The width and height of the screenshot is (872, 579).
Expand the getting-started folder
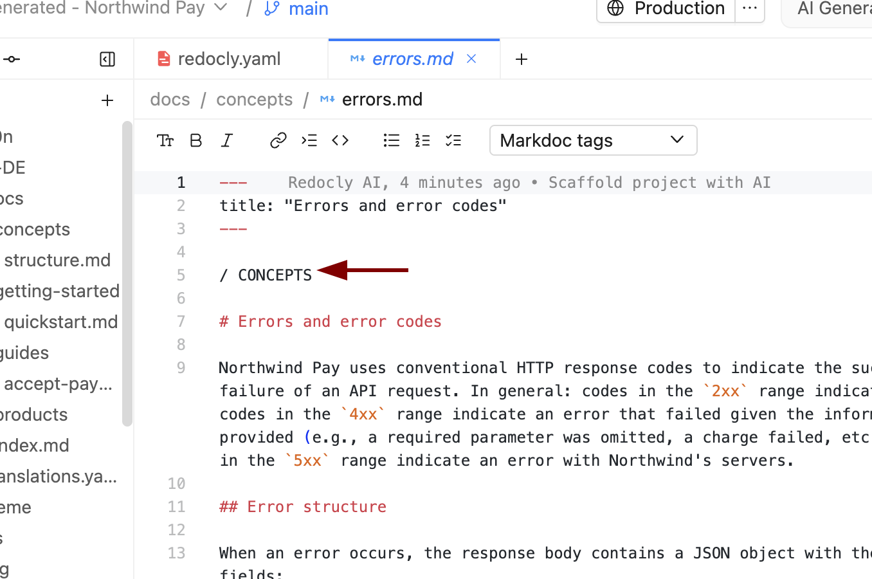click(x=60, y=291)
